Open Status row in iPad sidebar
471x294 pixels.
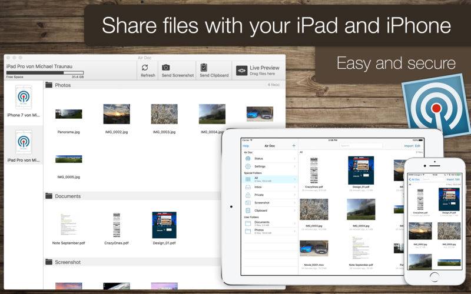pos(270,158)
